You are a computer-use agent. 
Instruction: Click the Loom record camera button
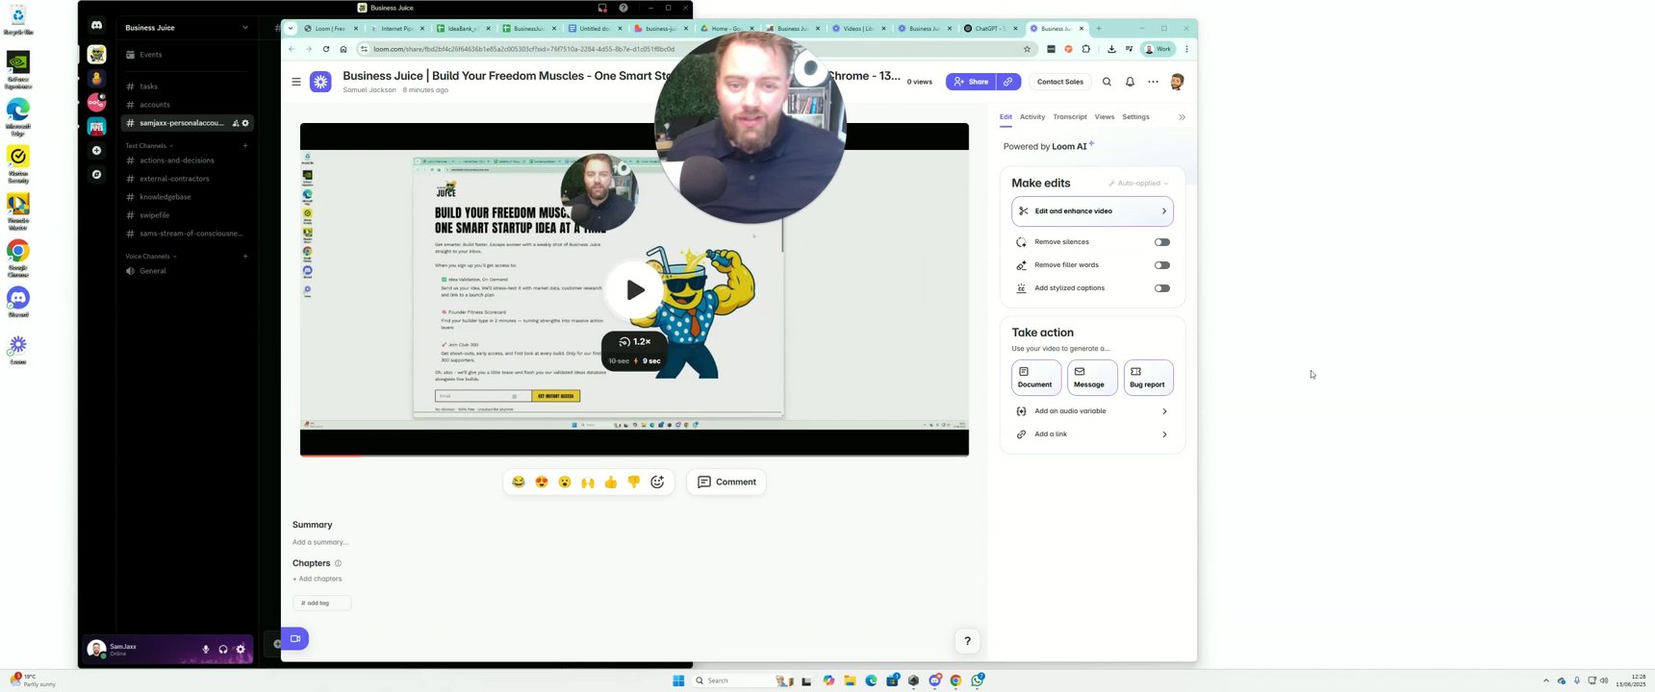coord(295,638)
